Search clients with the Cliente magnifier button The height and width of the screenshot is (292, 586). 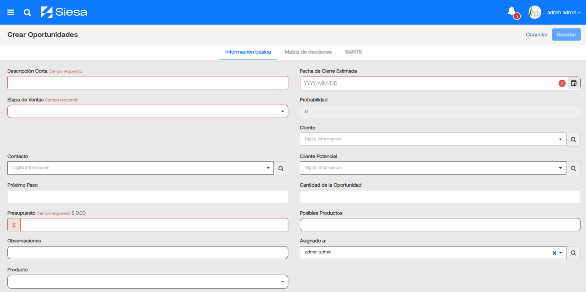tap(573, 139)
